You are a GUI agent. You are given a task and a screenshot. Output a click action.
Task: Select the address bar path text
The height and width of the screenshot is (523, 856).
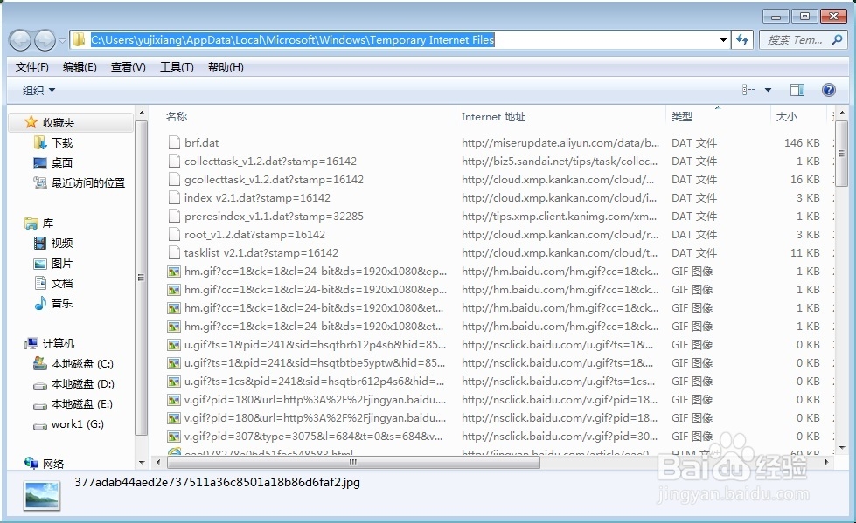point(292,40)
